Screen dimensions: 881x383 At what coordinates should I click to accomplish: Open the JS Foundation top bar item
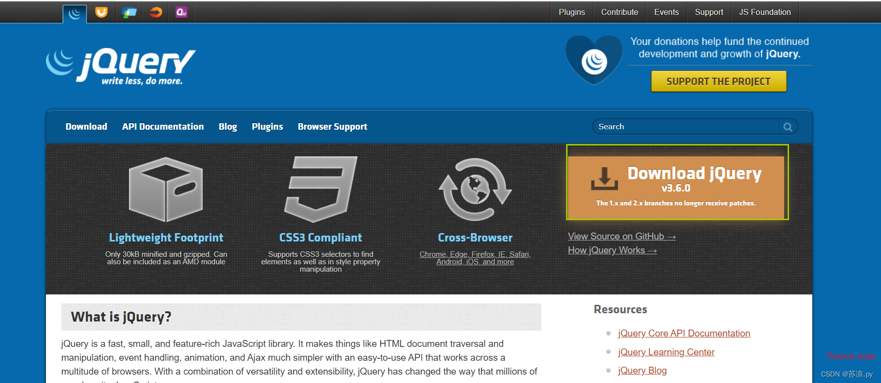click(765, 12)
